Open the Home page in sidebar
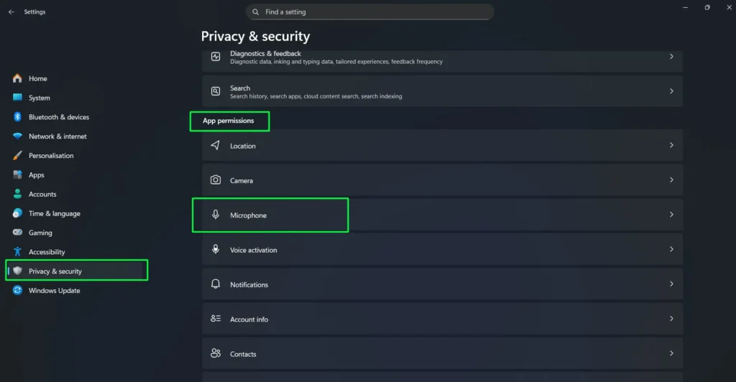The height and width of the screenshot is (382, 736). (x=76, y=78)
